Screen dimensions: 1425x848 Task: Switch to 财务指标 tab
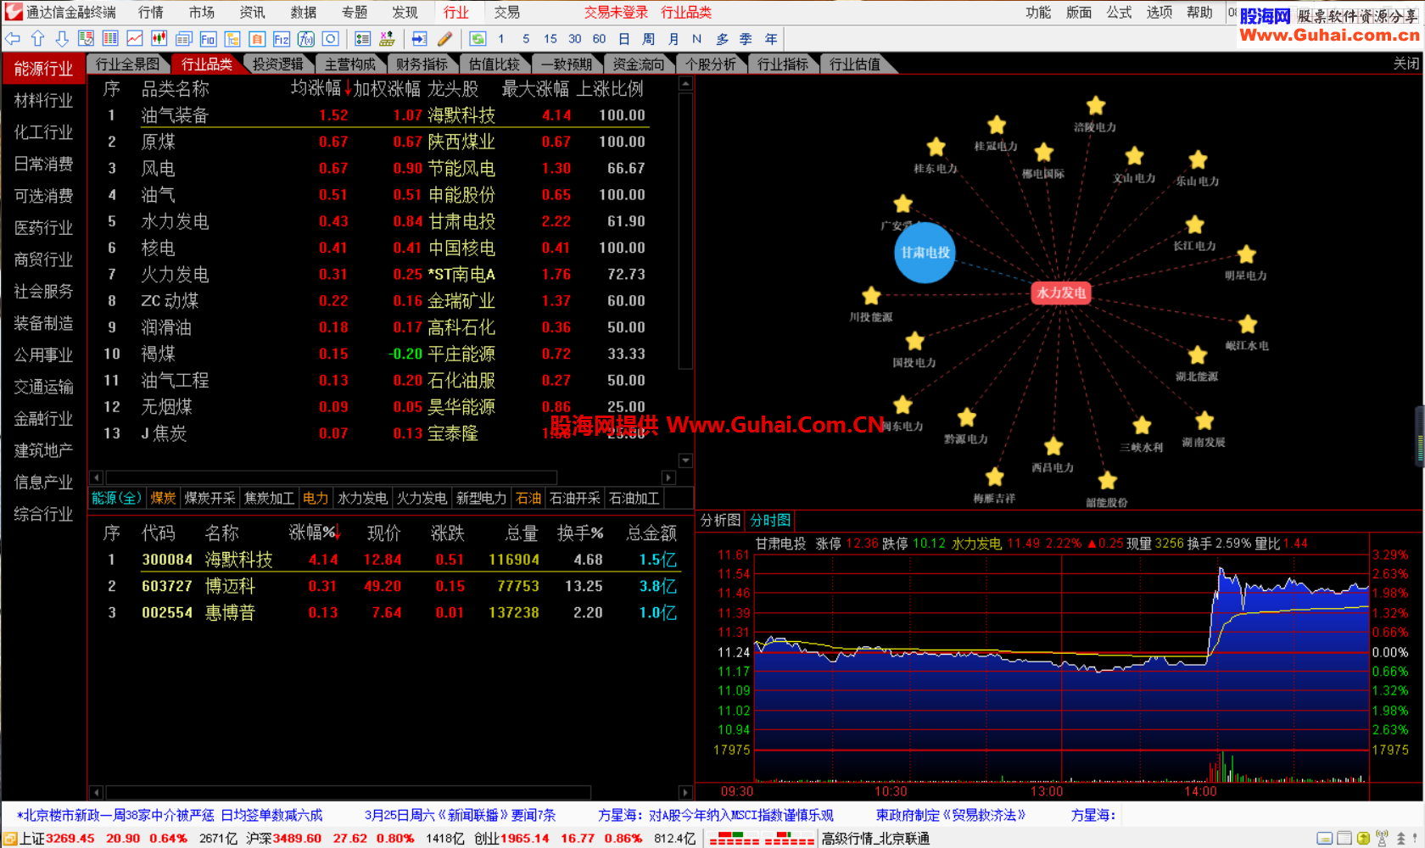pos(422,64)
